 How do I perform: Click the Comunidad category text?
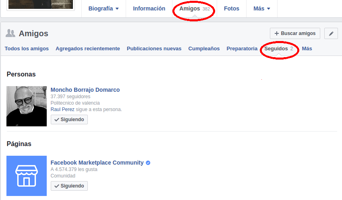tap(63, 176)
